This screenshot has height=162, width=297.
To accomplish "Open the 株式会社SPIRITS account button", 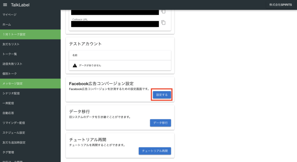I will coord(280,5).
